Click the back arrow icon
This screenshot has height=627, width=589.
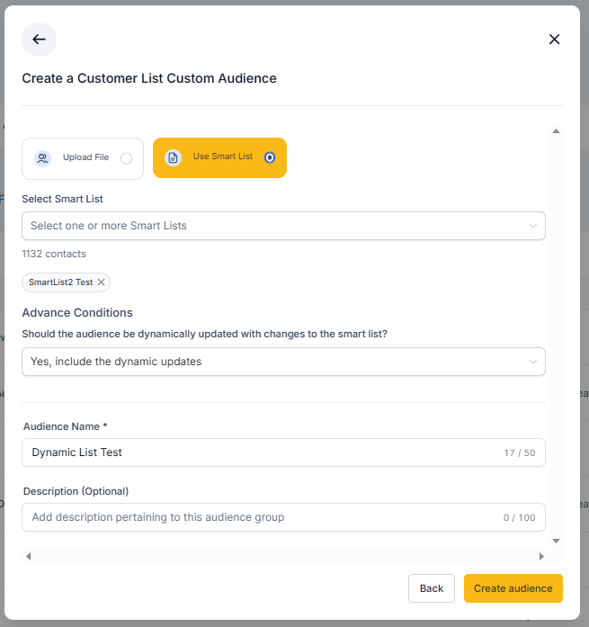pyautogui.click(x=39, y=40)
